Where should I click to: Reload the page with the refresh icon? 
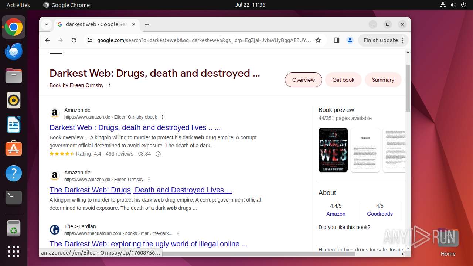(74, 40)
